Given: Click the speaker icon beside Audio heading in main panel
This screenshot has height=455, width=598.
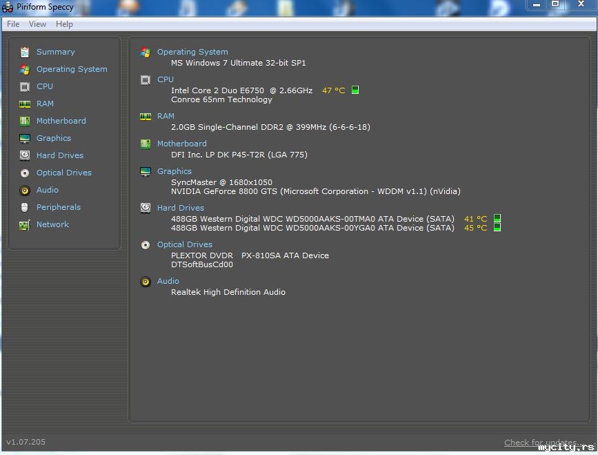Looking at the screenshot, I should [146, 281].
